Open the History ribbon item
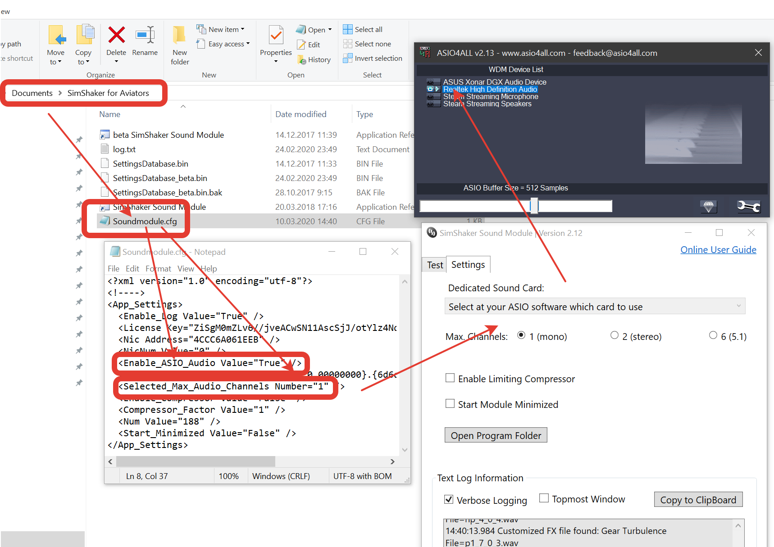This screenshot has height=547, width=774. [314, 59]
